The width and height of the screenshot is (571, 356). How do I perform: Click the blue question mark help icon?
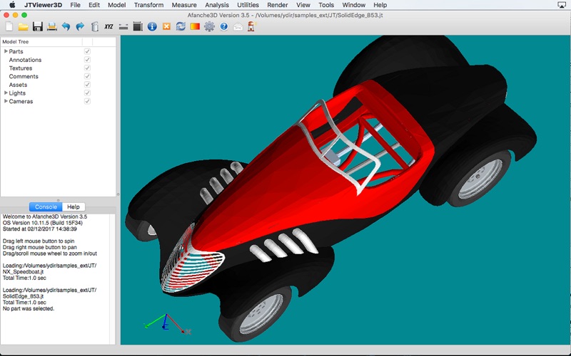click(223, 26)
